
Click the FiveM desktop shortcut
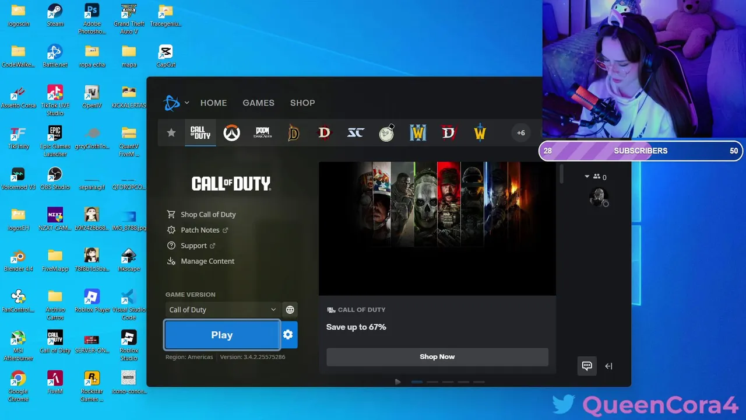point(55,383)
